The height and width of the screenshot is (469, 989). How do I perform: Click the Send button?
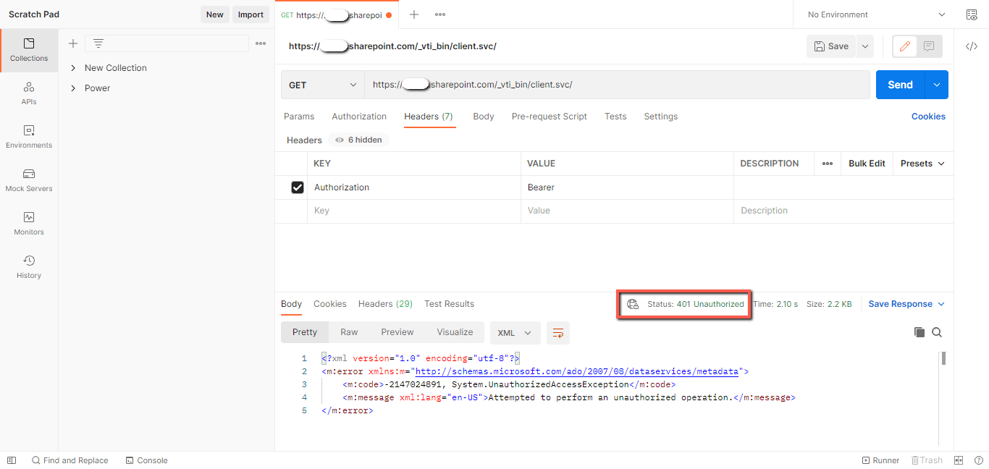click(x=900, y=85)
